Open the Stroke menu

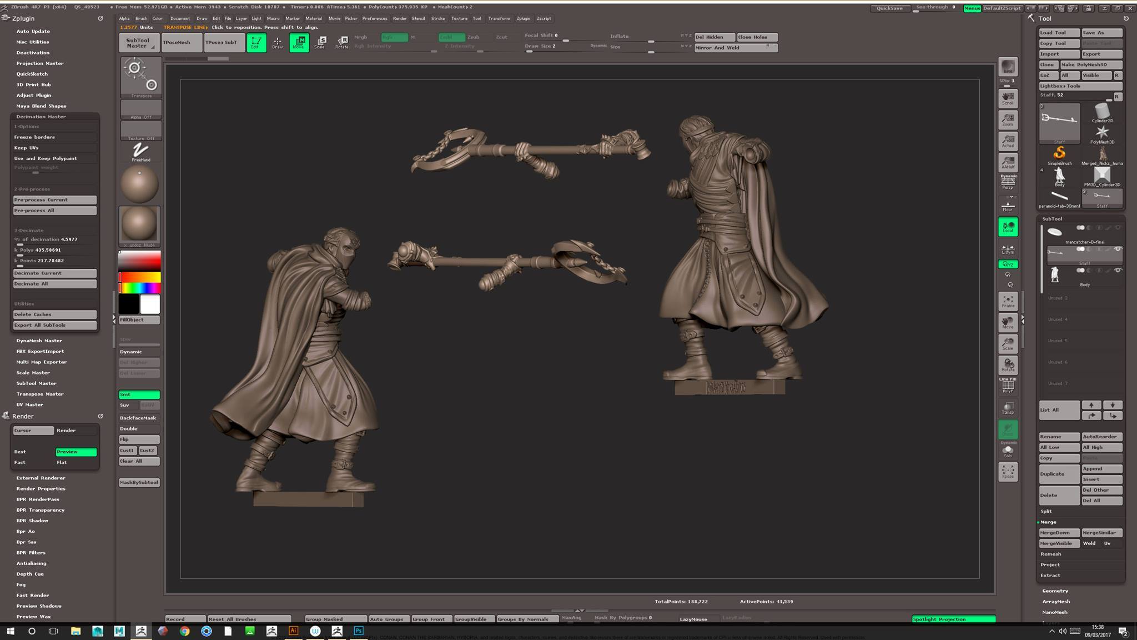point(438,18)
